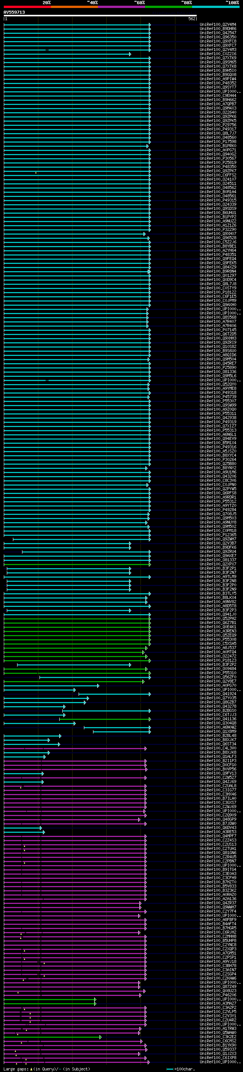Screen dimensions: 243x1072
Task: Select label UniRef100_B3F2P1
Action: pos(218,569)
